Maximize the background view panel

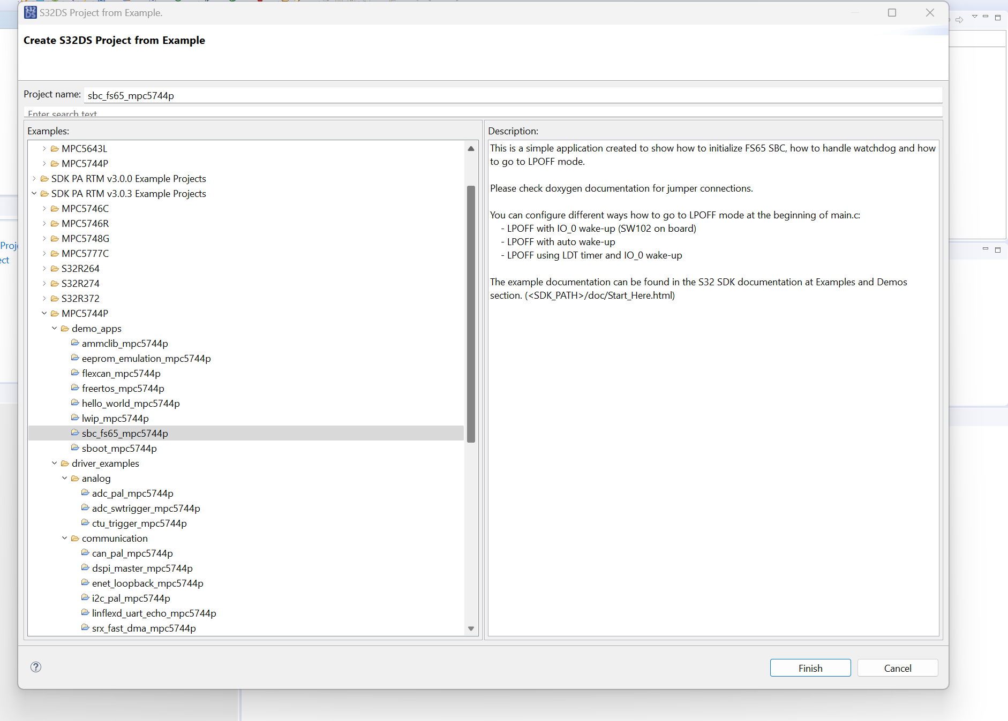pyautogui.click(x=997, y=249)
